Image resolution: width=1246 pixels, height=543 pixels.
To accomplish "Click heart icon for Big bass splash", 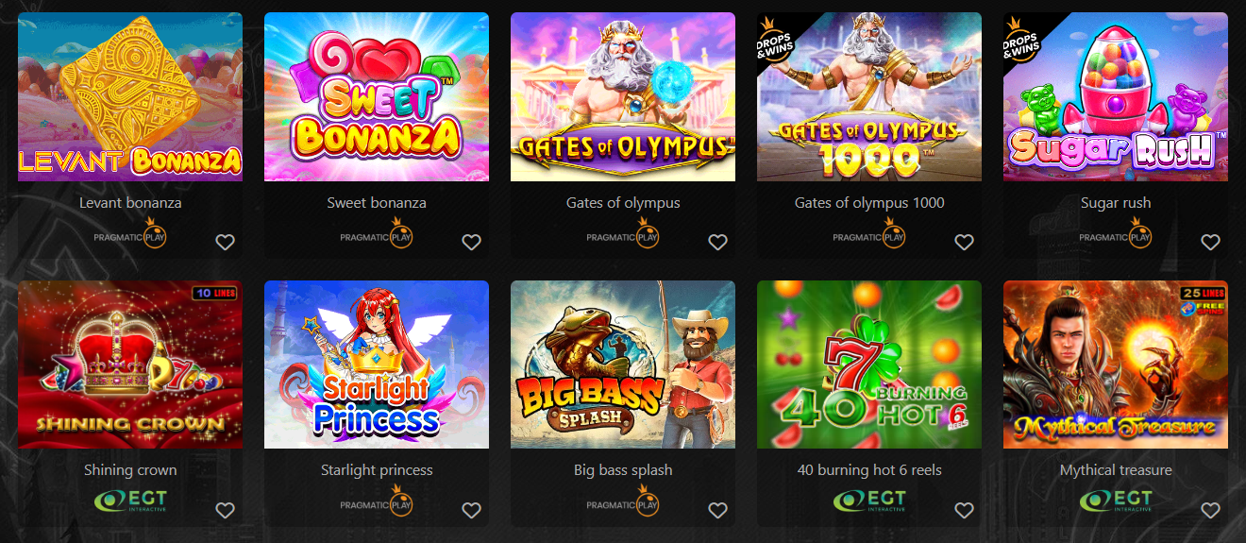I will pos(717,510).
